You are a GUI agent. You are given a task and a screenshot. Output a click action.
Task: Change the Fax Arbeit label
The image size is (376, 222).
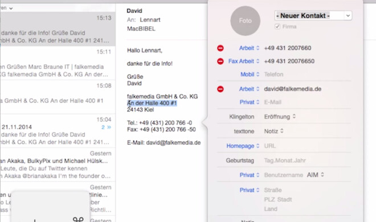[x=244, y=61]
